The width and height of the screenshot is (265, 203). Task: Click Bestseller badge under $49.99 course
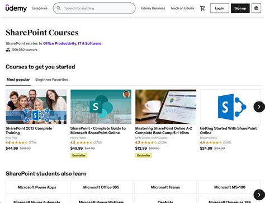[x=79, y=155]
